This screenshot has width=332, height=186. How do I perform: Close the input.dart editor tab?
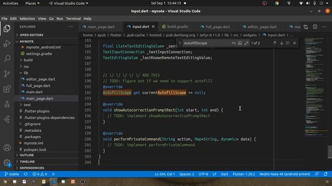pyautogui.click(x=153, y=27)
